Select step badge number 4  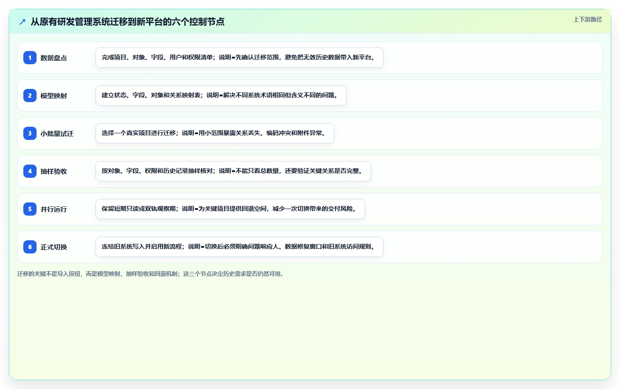[x=30, y=171]
